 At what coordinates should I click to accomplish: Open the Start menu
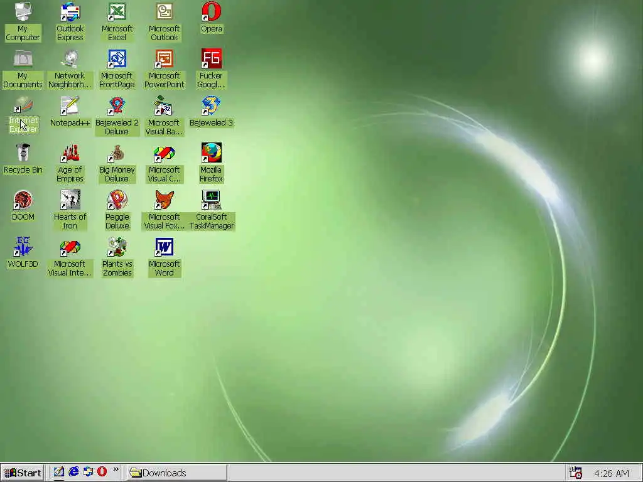point(23,473)
